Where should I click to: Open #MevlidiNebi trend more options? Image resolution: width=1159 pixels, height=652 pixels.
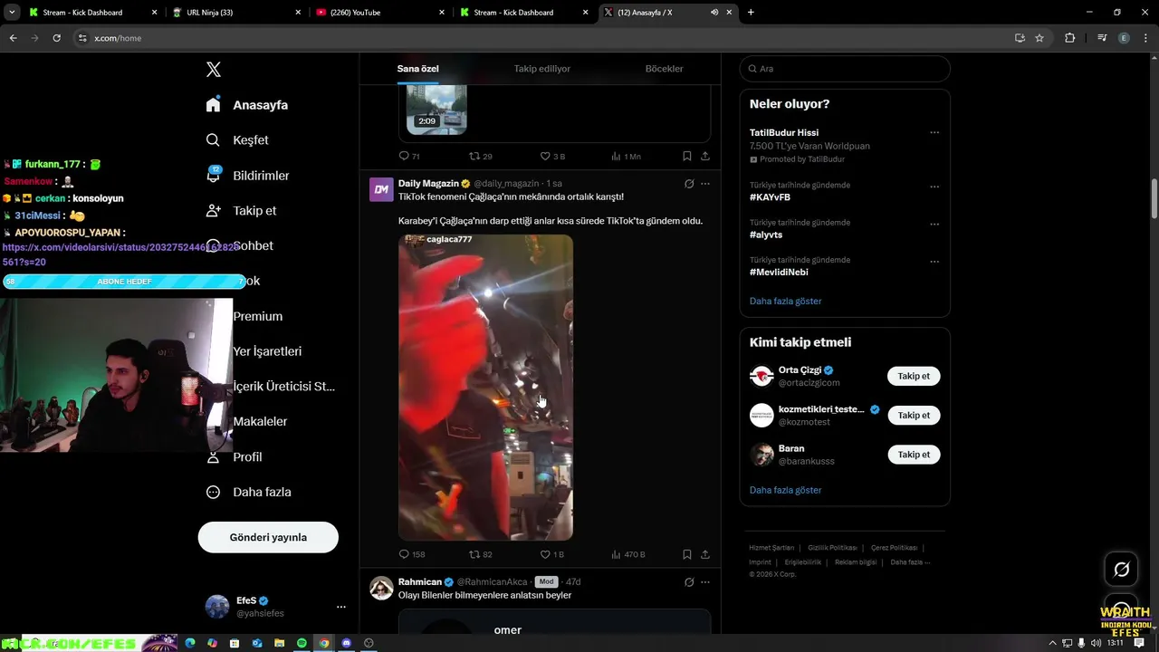pyautogui.click(x=934, y=262)
